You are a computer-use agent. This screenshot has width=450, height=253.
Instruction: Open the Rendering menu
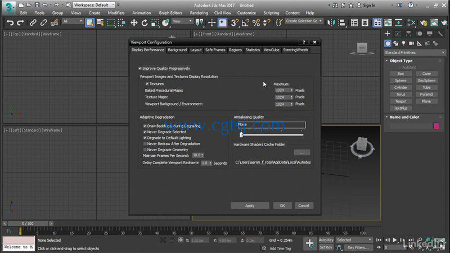(x=199, y=13)
